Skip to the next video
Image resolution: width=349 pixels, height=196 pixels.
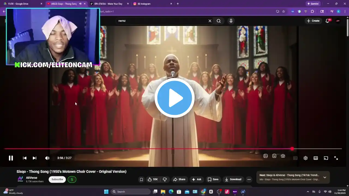click(x=34, y=158)
